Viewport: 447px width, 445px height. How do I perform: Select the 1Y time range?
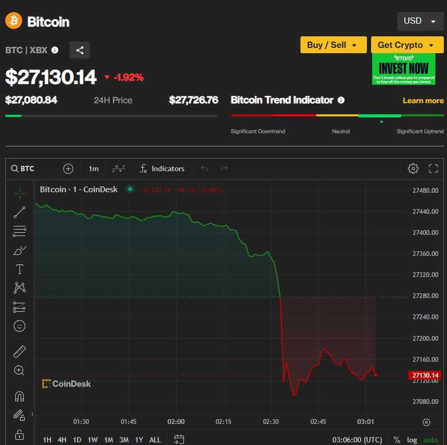coord(139,439)
